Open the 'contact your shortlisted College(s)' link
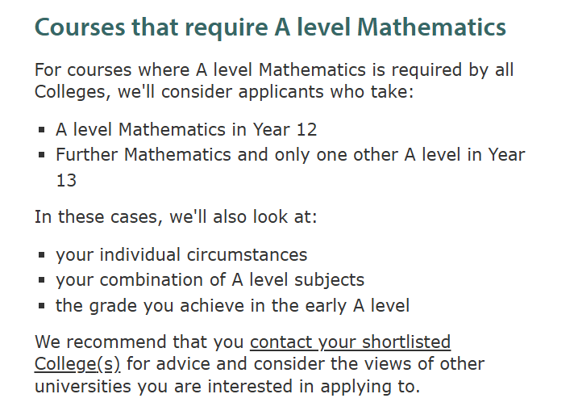Image resolution: width=574 pixels, height=415 pixels. (x=350, y=342)
